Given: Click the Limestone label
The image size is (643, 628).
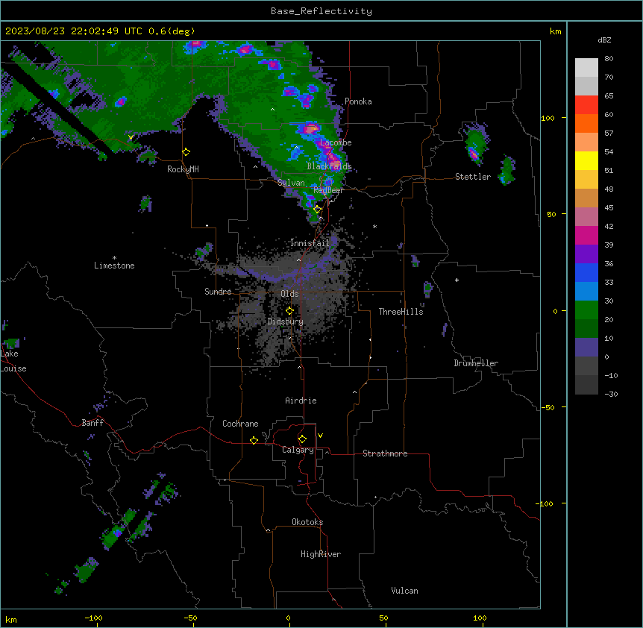Looking at the screenshot, I should coord(114,266).
